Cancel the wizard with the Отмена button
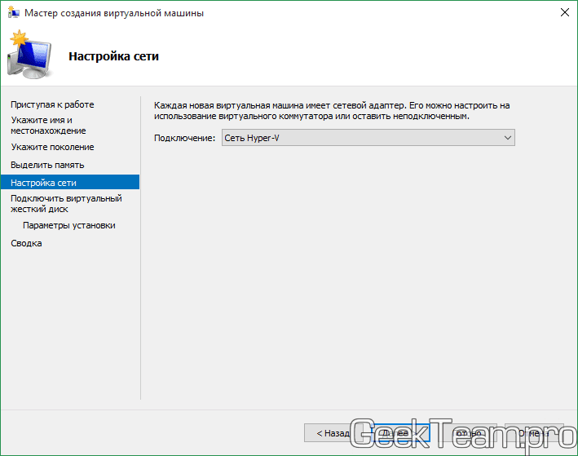 coord(534,433)
